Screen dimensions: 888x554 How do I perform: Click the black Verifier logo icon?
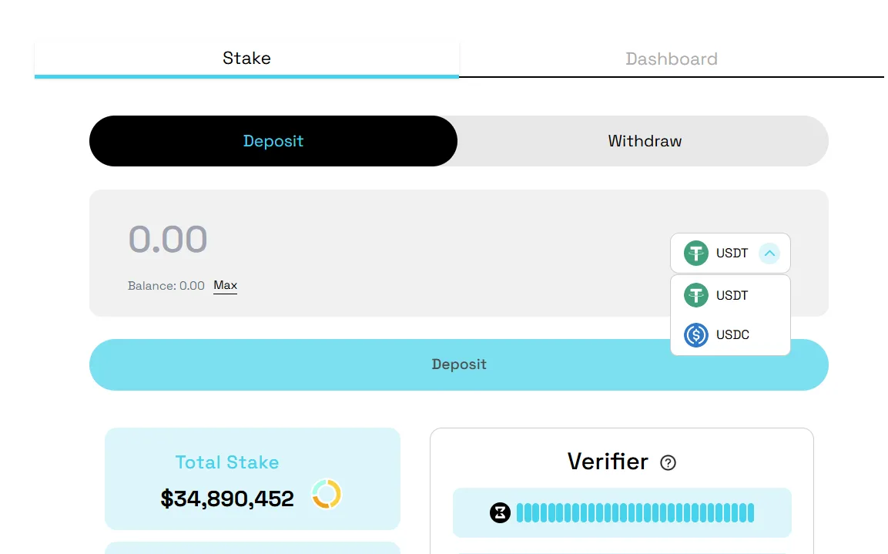tap(501, 512)
